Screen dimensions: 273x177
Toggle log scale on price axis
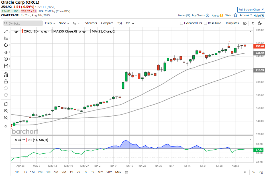pyautogui.click(x=261, y=172)
